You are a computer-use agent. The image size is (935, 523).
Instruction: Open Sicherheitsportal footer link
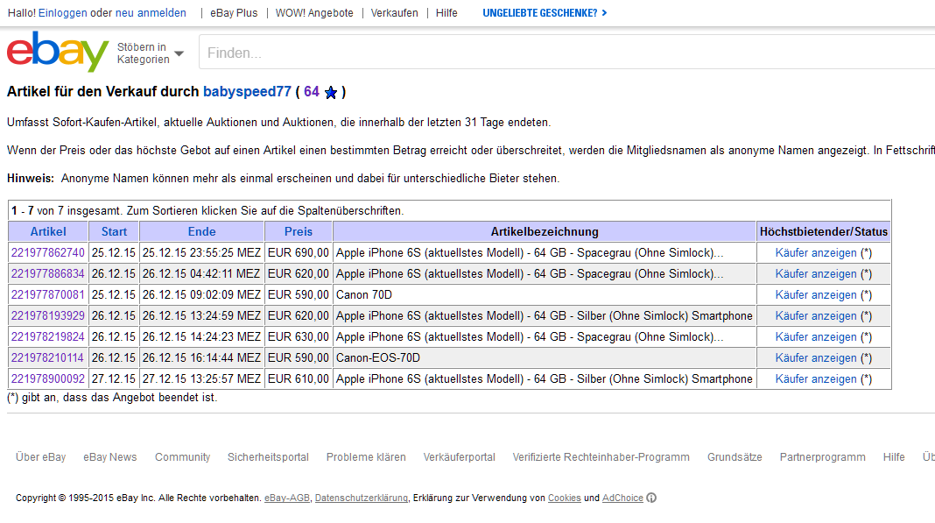(268, 457)
